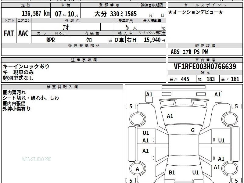Screen dimensions: 244x183
Task: Select the D車 import indicator
Action: pos(119,40)
